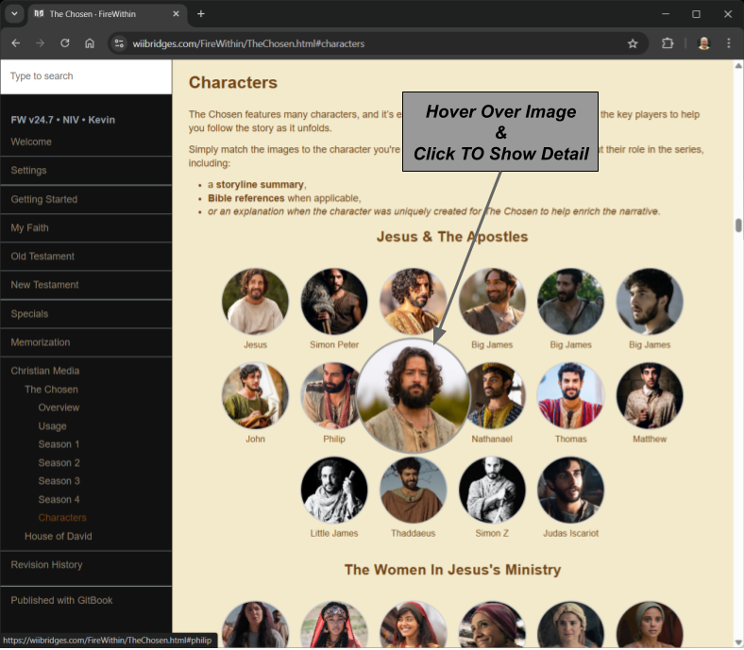Click The Women In Jesus's Ministry heading

coord(452,570)
